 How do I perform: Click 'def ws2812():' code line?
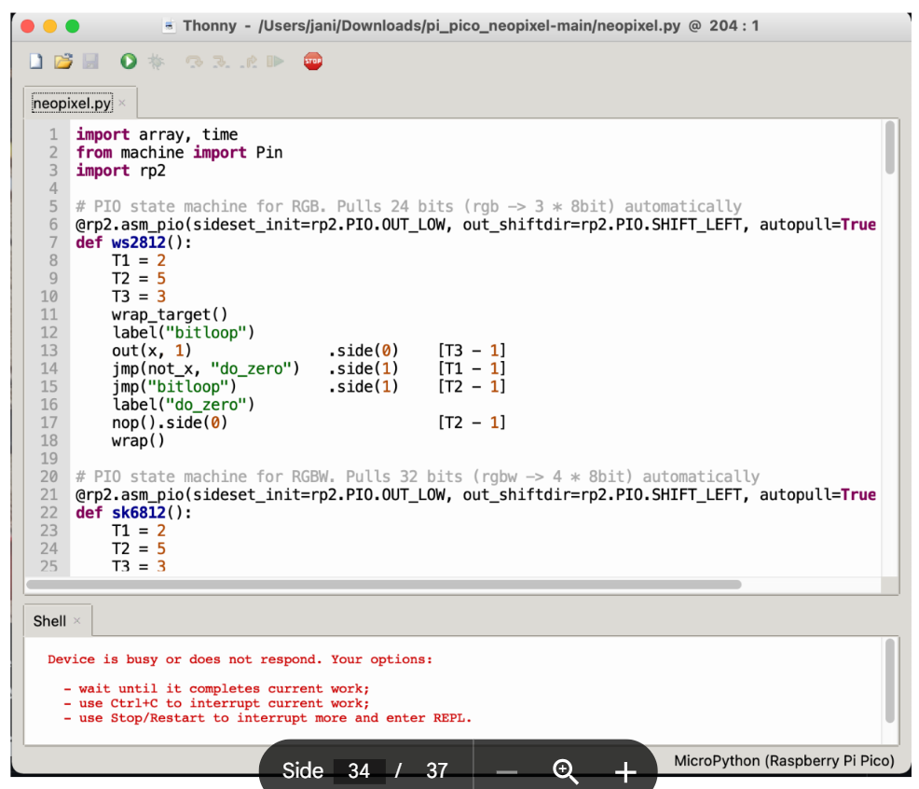pos(133,242)
